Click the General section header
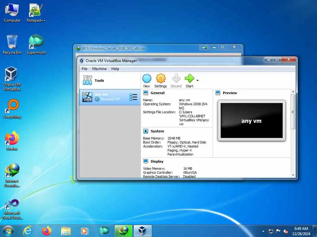The image size is (317, 237). coord(158,93)
